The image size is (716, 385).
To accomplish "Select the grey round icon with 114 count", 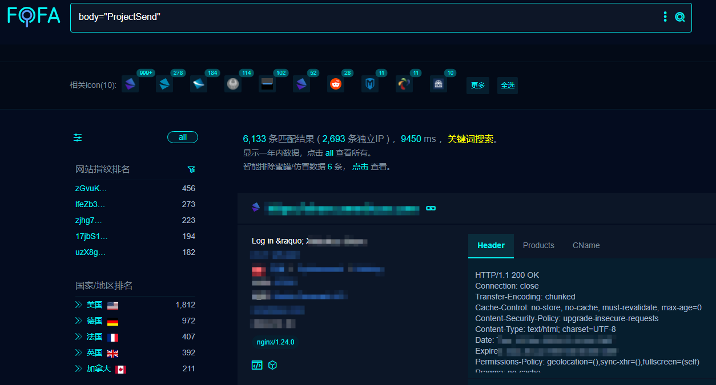I will pyautogui.click(x=233, y=84).
